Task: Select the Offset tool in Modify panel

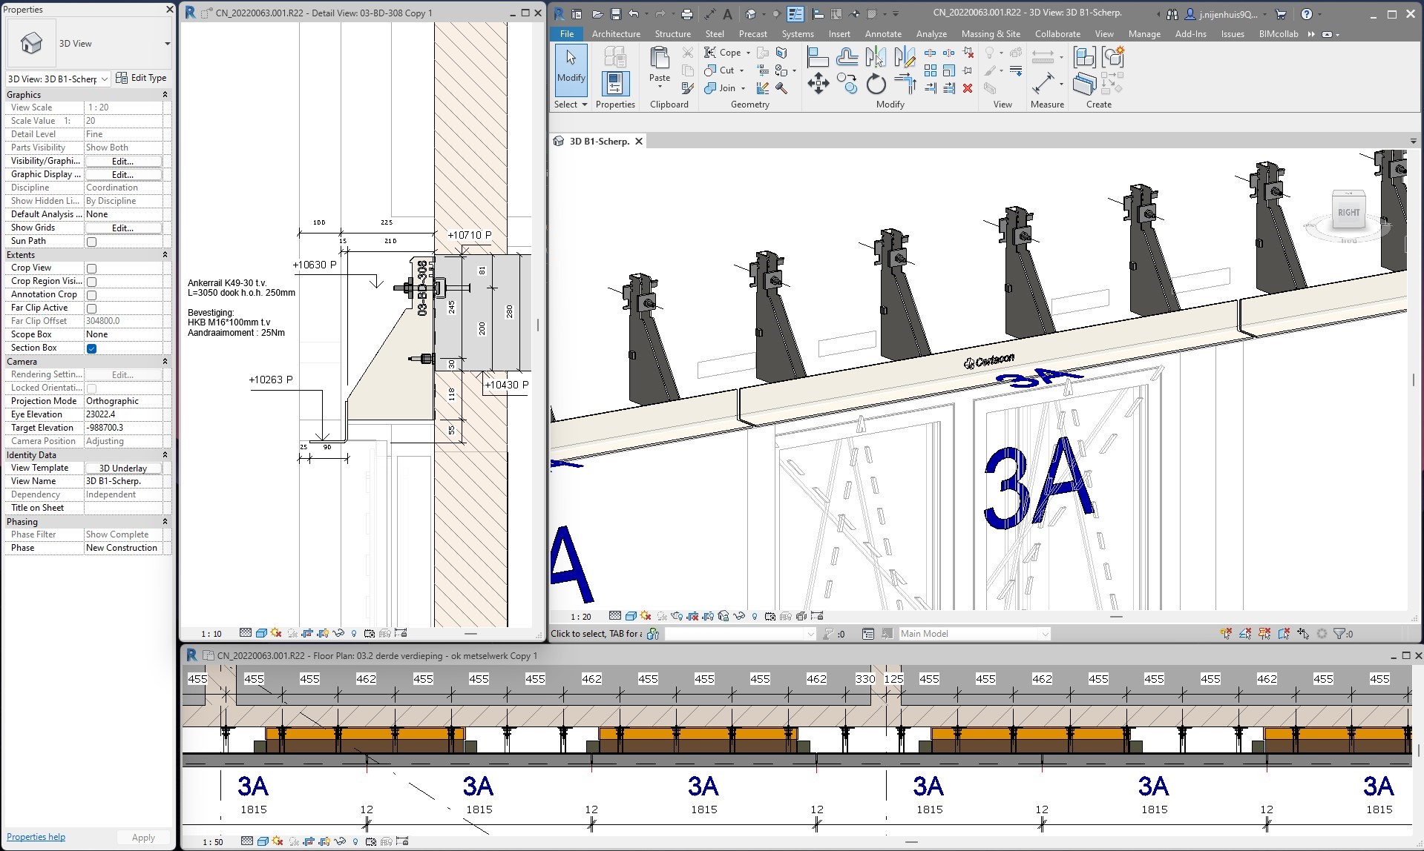Action: tap(847, 57)
